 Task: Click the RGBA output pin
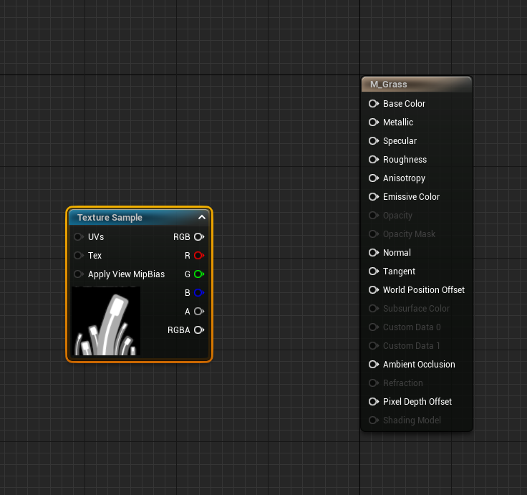pos(199,330)
